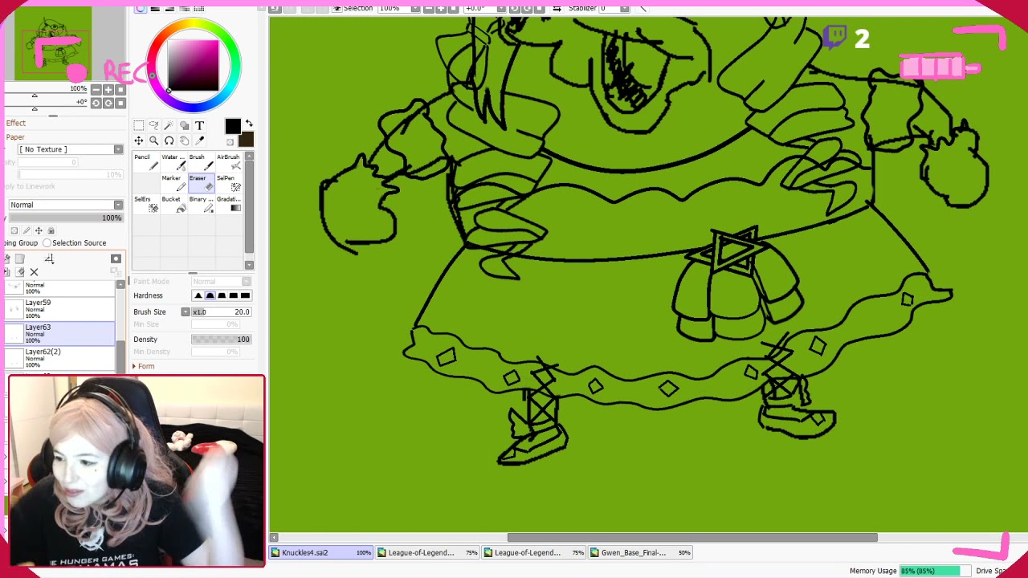The width and height of the screenshot is (1028, 578).
Task: Toggle the preserve opacity lock
Action: [x=14, y=230]
